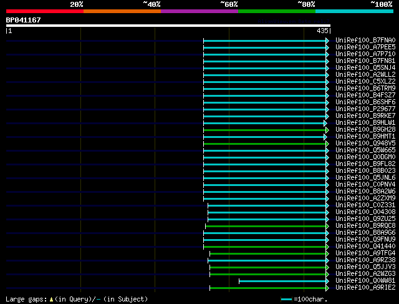
Task: Click the yellow large-gap marker in the legend
Action: coord(51,300)
